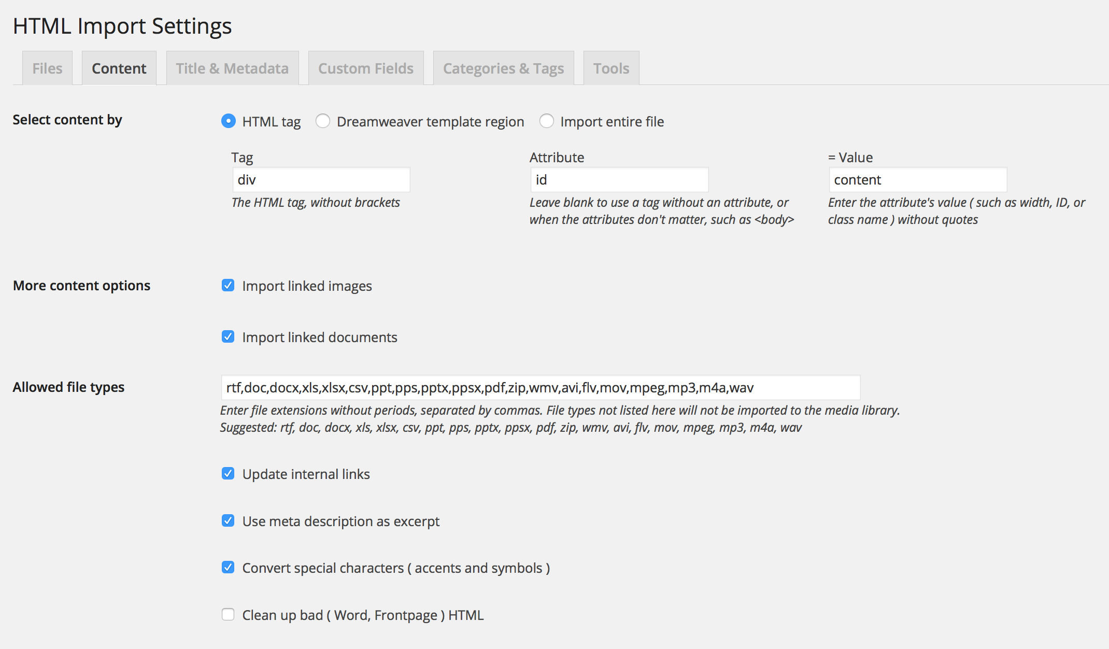Screen dimensions: 1109x649
Task: Click the Tag input field containing div
Action: [321, 180]
